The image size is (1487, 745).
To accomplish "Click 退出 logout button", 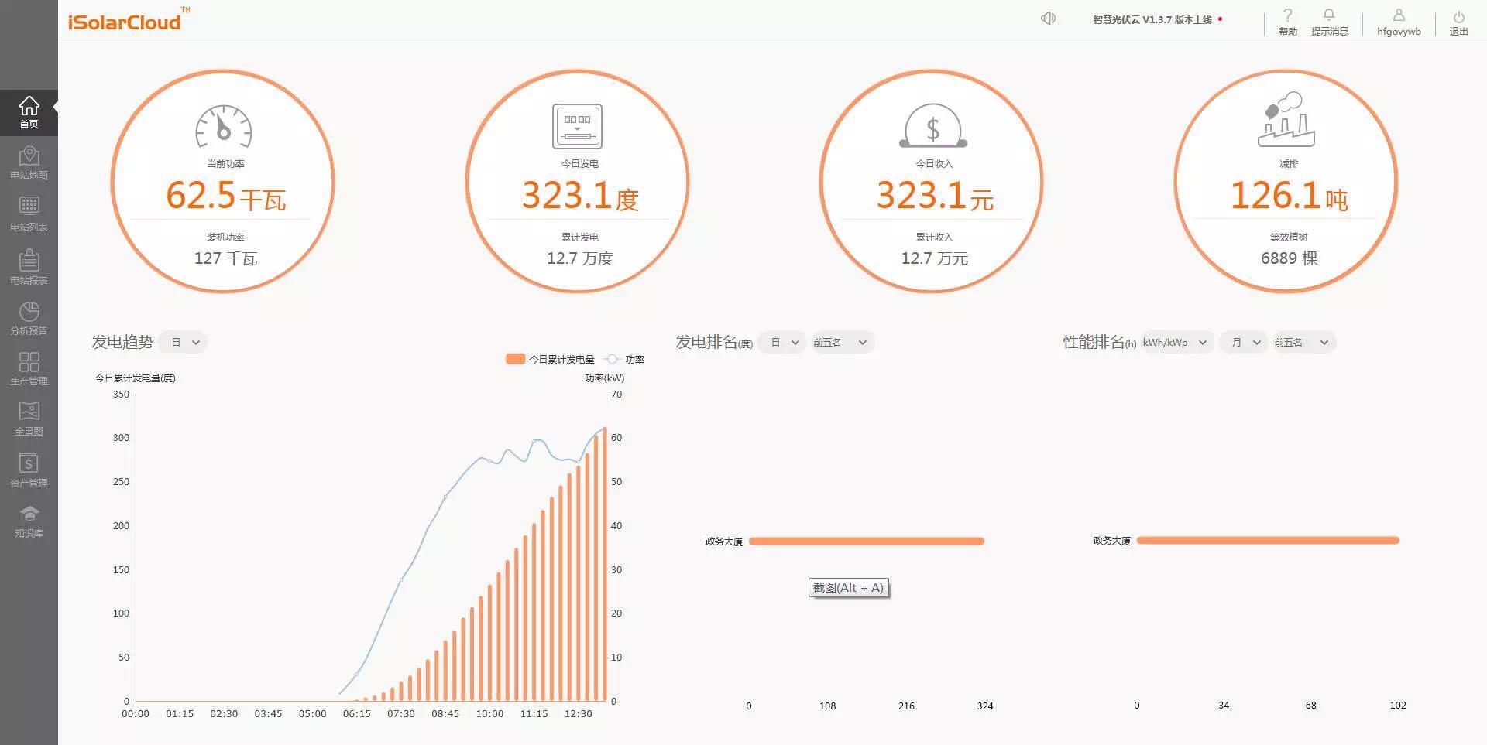I will click(x=1458, y=22).
